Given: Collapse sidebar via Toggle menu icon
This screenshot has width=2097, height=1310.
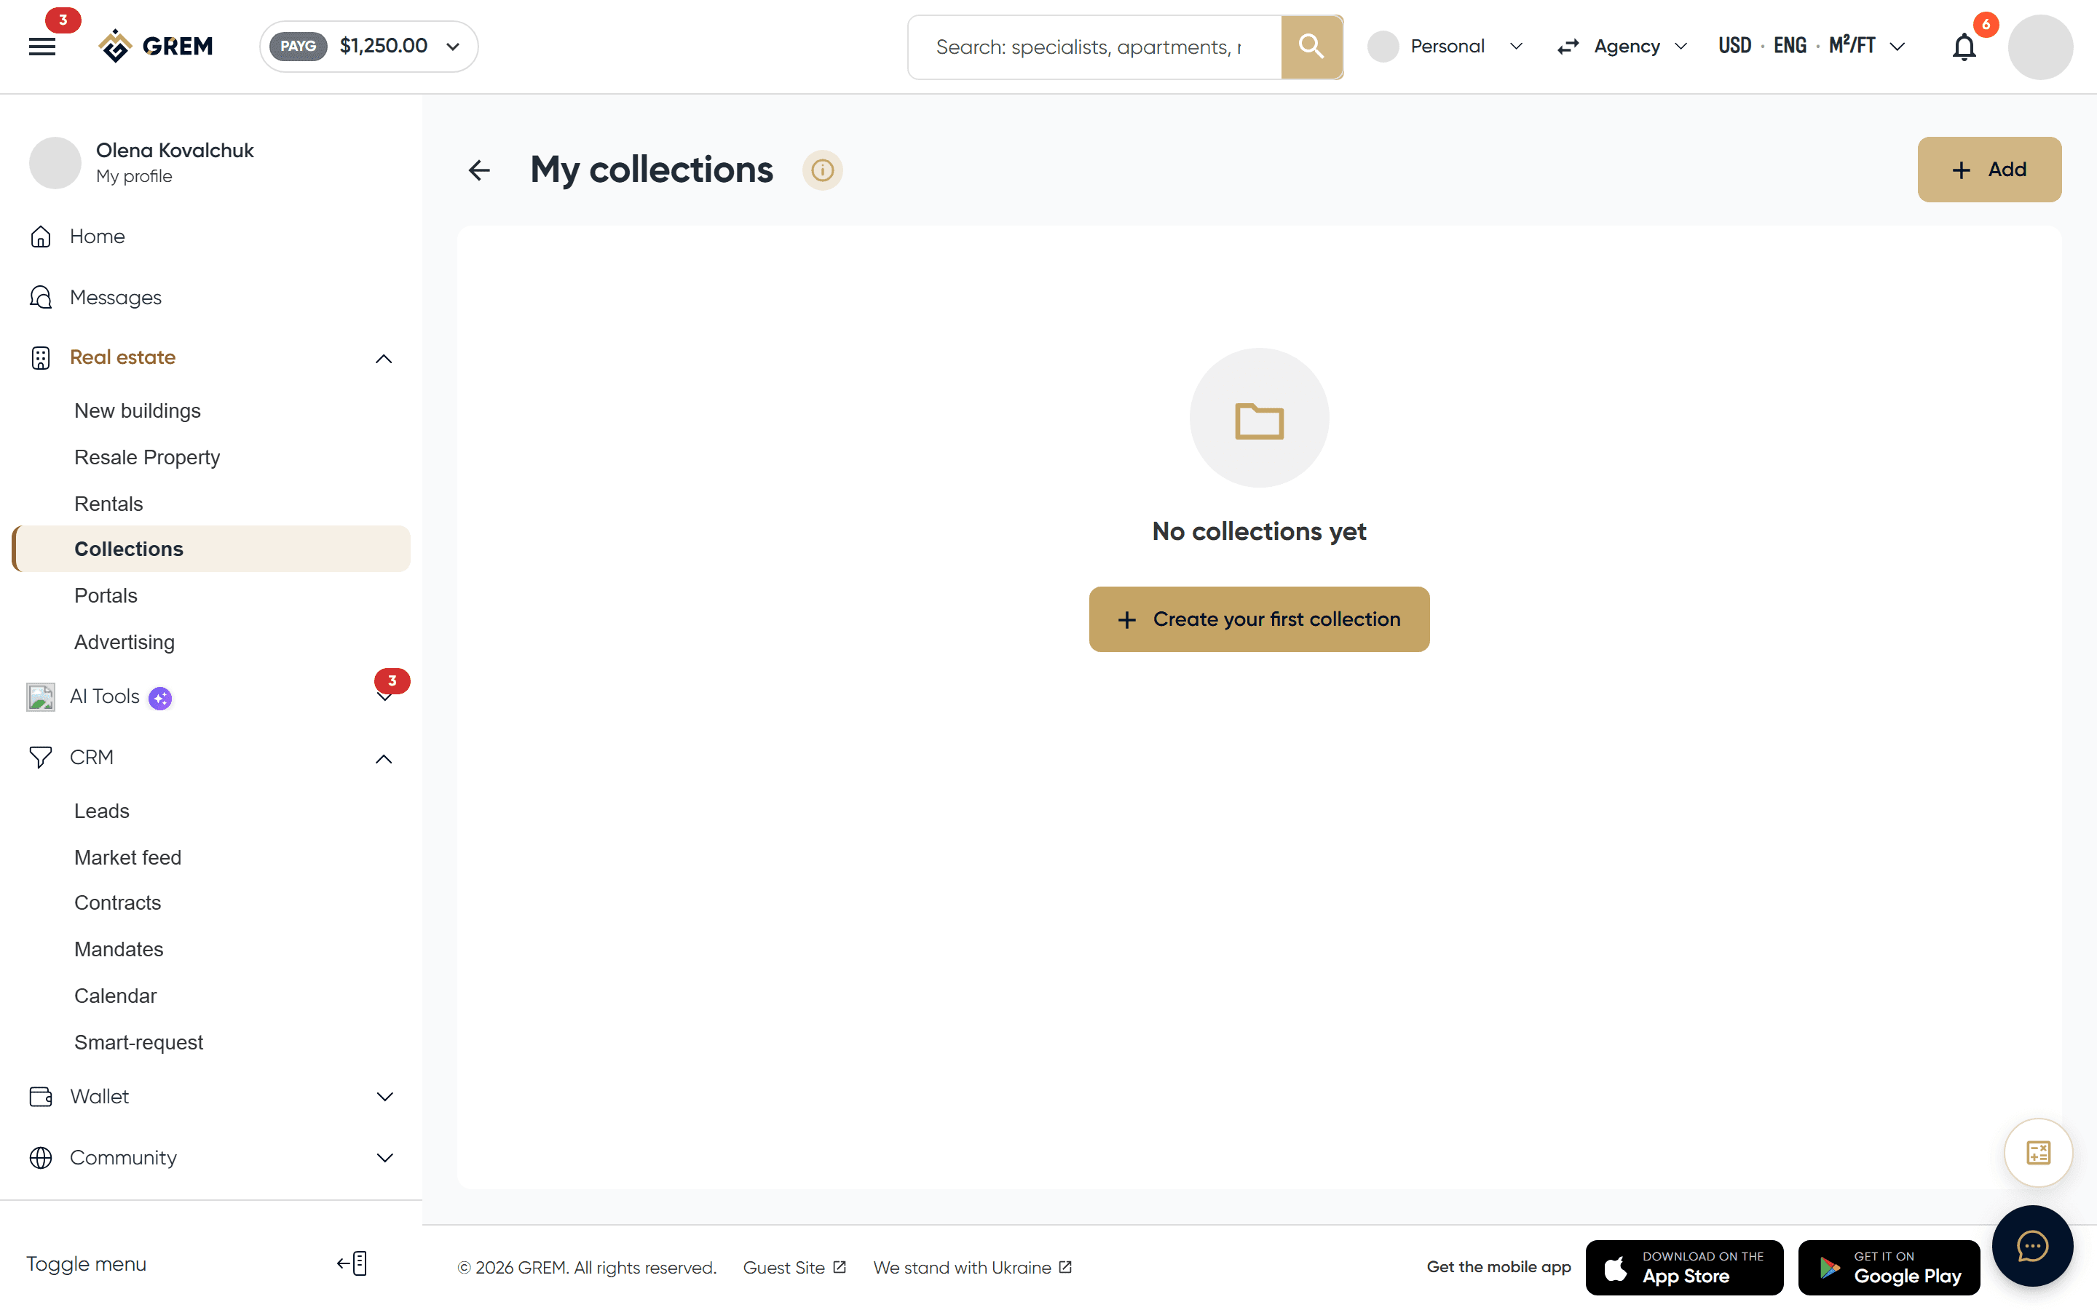Looking at the screenshot, I should 352,1263.
